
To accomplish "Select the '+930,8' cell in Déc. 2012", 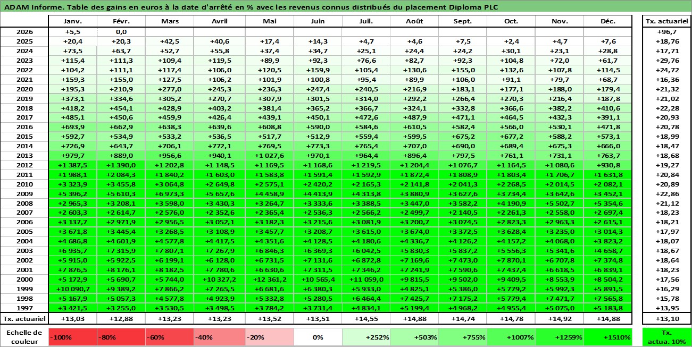I will pos(608,165).
